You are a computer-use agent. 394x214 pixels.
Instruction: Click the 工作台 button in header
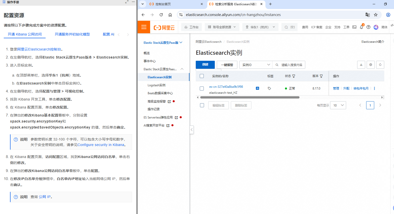191,27
